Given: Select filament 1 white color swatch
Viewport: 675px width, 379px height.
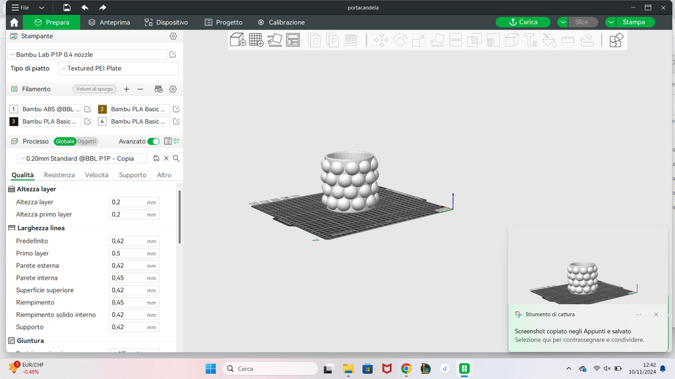Looking at the screenshot, I should [14, 109].
